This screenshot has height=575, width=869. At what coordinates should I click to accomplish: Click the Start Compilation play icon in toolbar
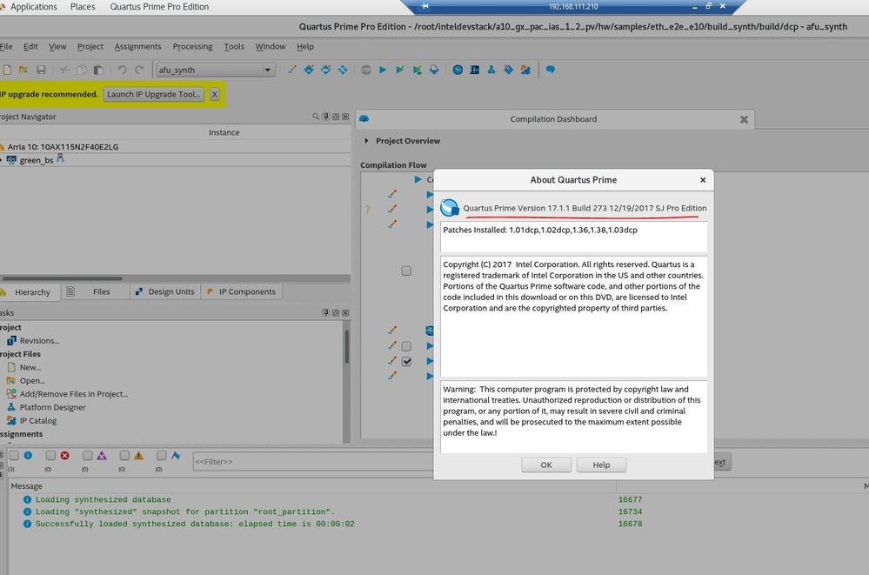tap(383, 70)
